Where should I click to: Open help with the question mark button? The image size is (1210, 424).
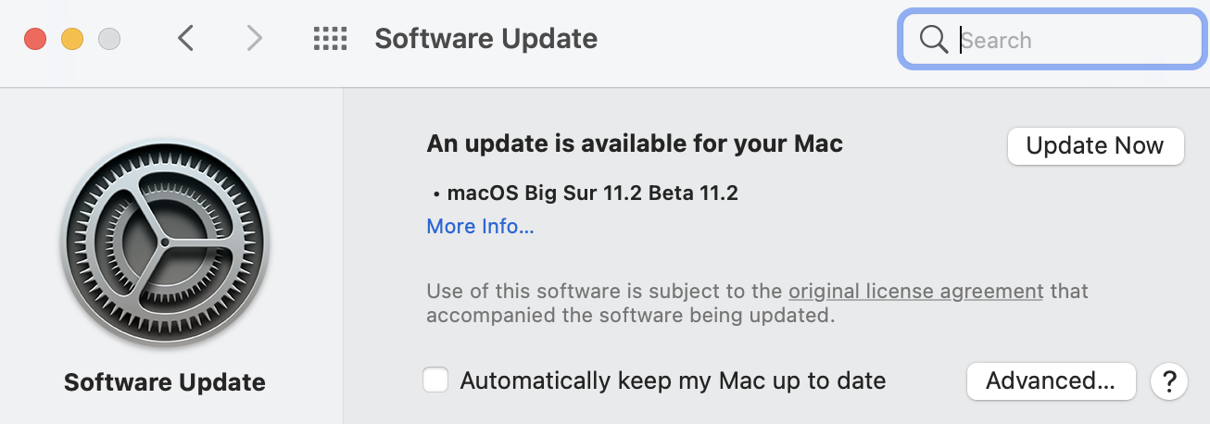click(x=1169, y=380)
